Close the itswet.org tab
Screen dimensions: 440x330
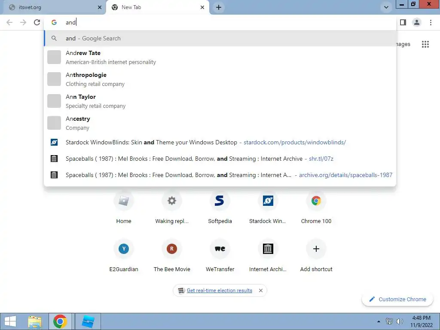point(100,7)
